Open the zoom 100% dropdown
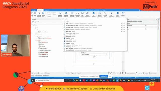 (x=118, y=73)
